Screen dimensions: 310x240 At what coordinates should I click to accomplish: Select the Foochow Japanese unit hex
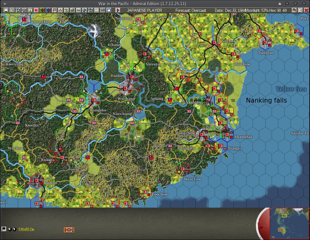144,192
